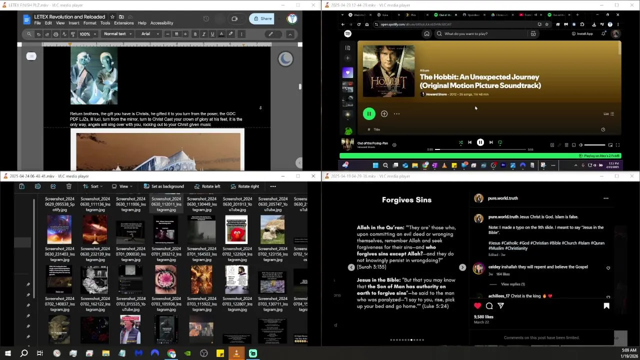
Task: Click the search-menus magnifier in Docs toolbar
Action: pyautogui.click(x=29, y=34)
